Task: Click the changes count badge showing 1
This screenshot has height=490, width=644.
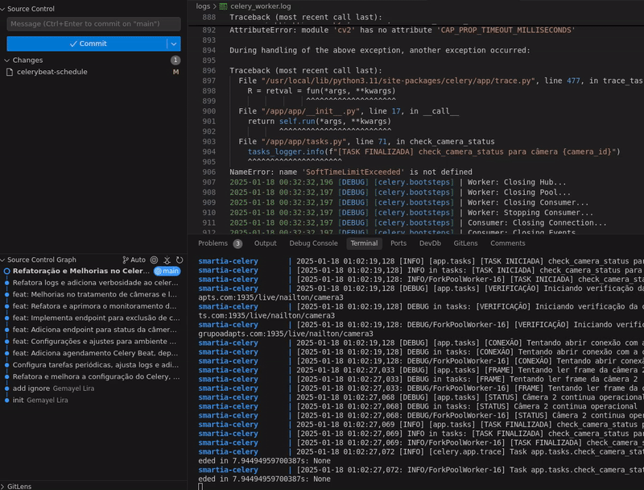Action: [x=175, y=60]
